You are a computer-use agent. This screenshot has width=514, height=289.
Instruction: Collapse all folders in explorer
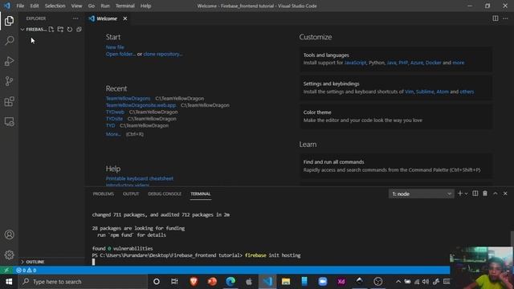(79, 30)
